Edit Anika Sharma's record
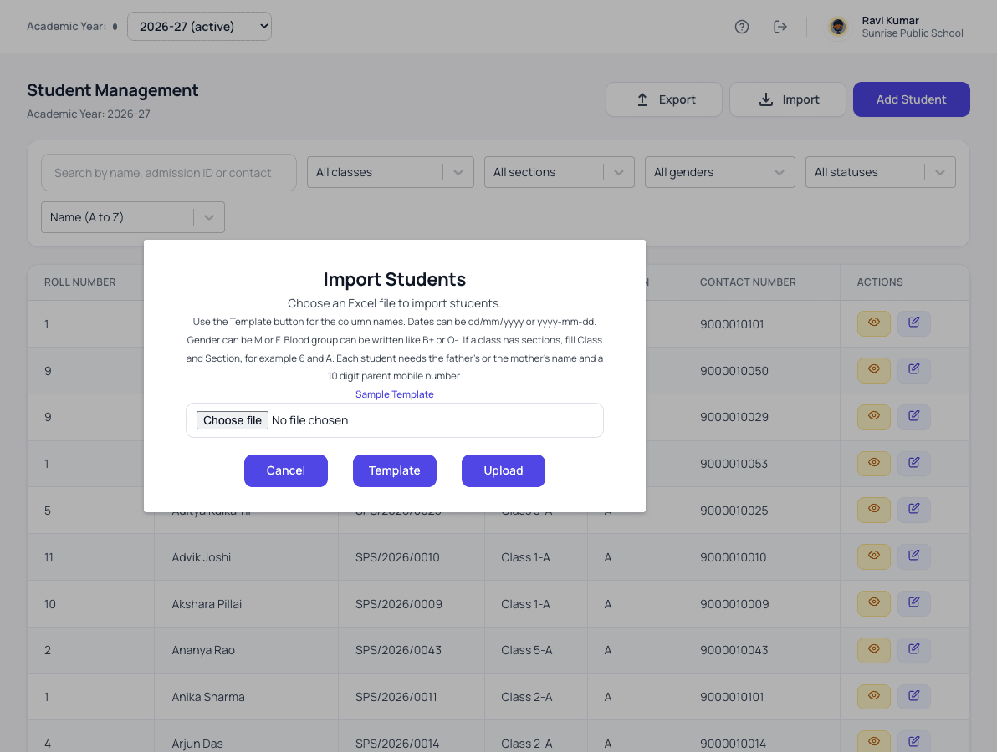The height and width of the screenshot is (752, 997). click(x=913, y=696)
